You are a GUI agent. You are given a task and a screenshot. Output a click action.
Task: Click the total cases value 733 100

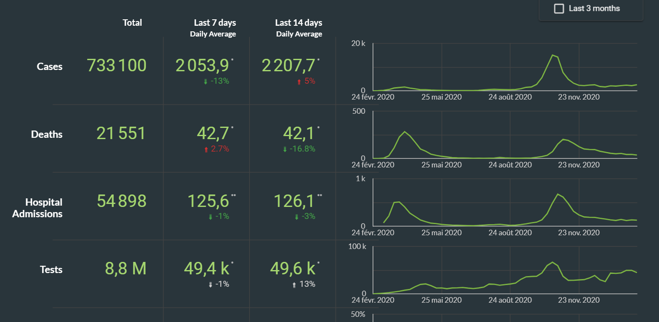click(x=117, y=66)
